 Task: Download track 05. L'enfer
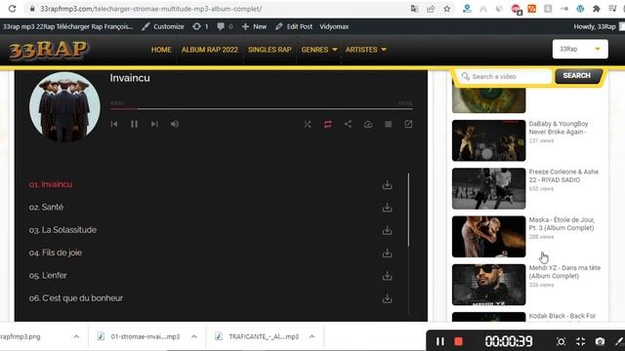pos(387,276)
